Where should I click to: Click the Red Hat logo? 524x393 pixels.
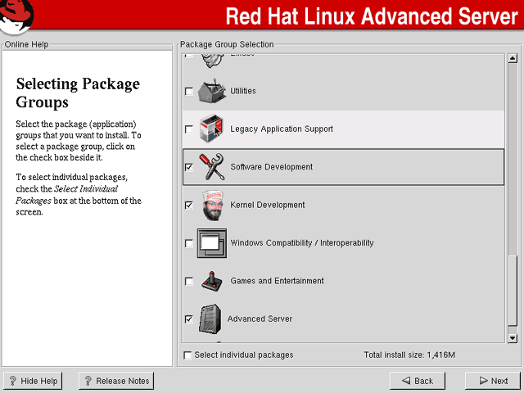click(x=16, y=16)
